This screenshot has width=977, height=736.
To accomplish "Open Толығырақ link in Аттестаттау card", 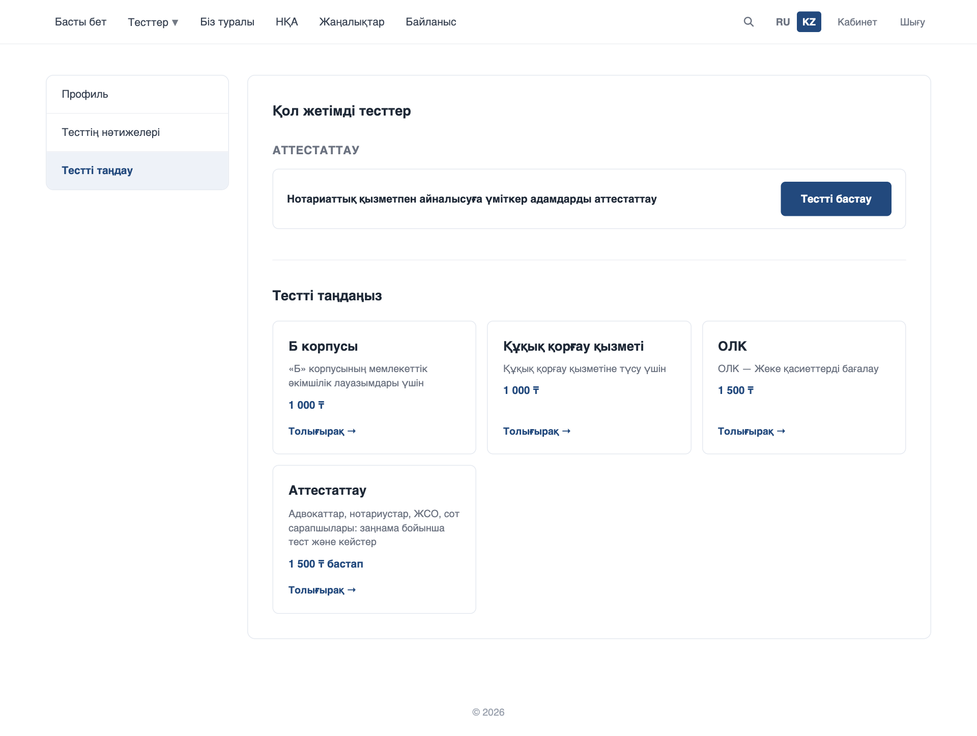I will [x=322, y=590].
